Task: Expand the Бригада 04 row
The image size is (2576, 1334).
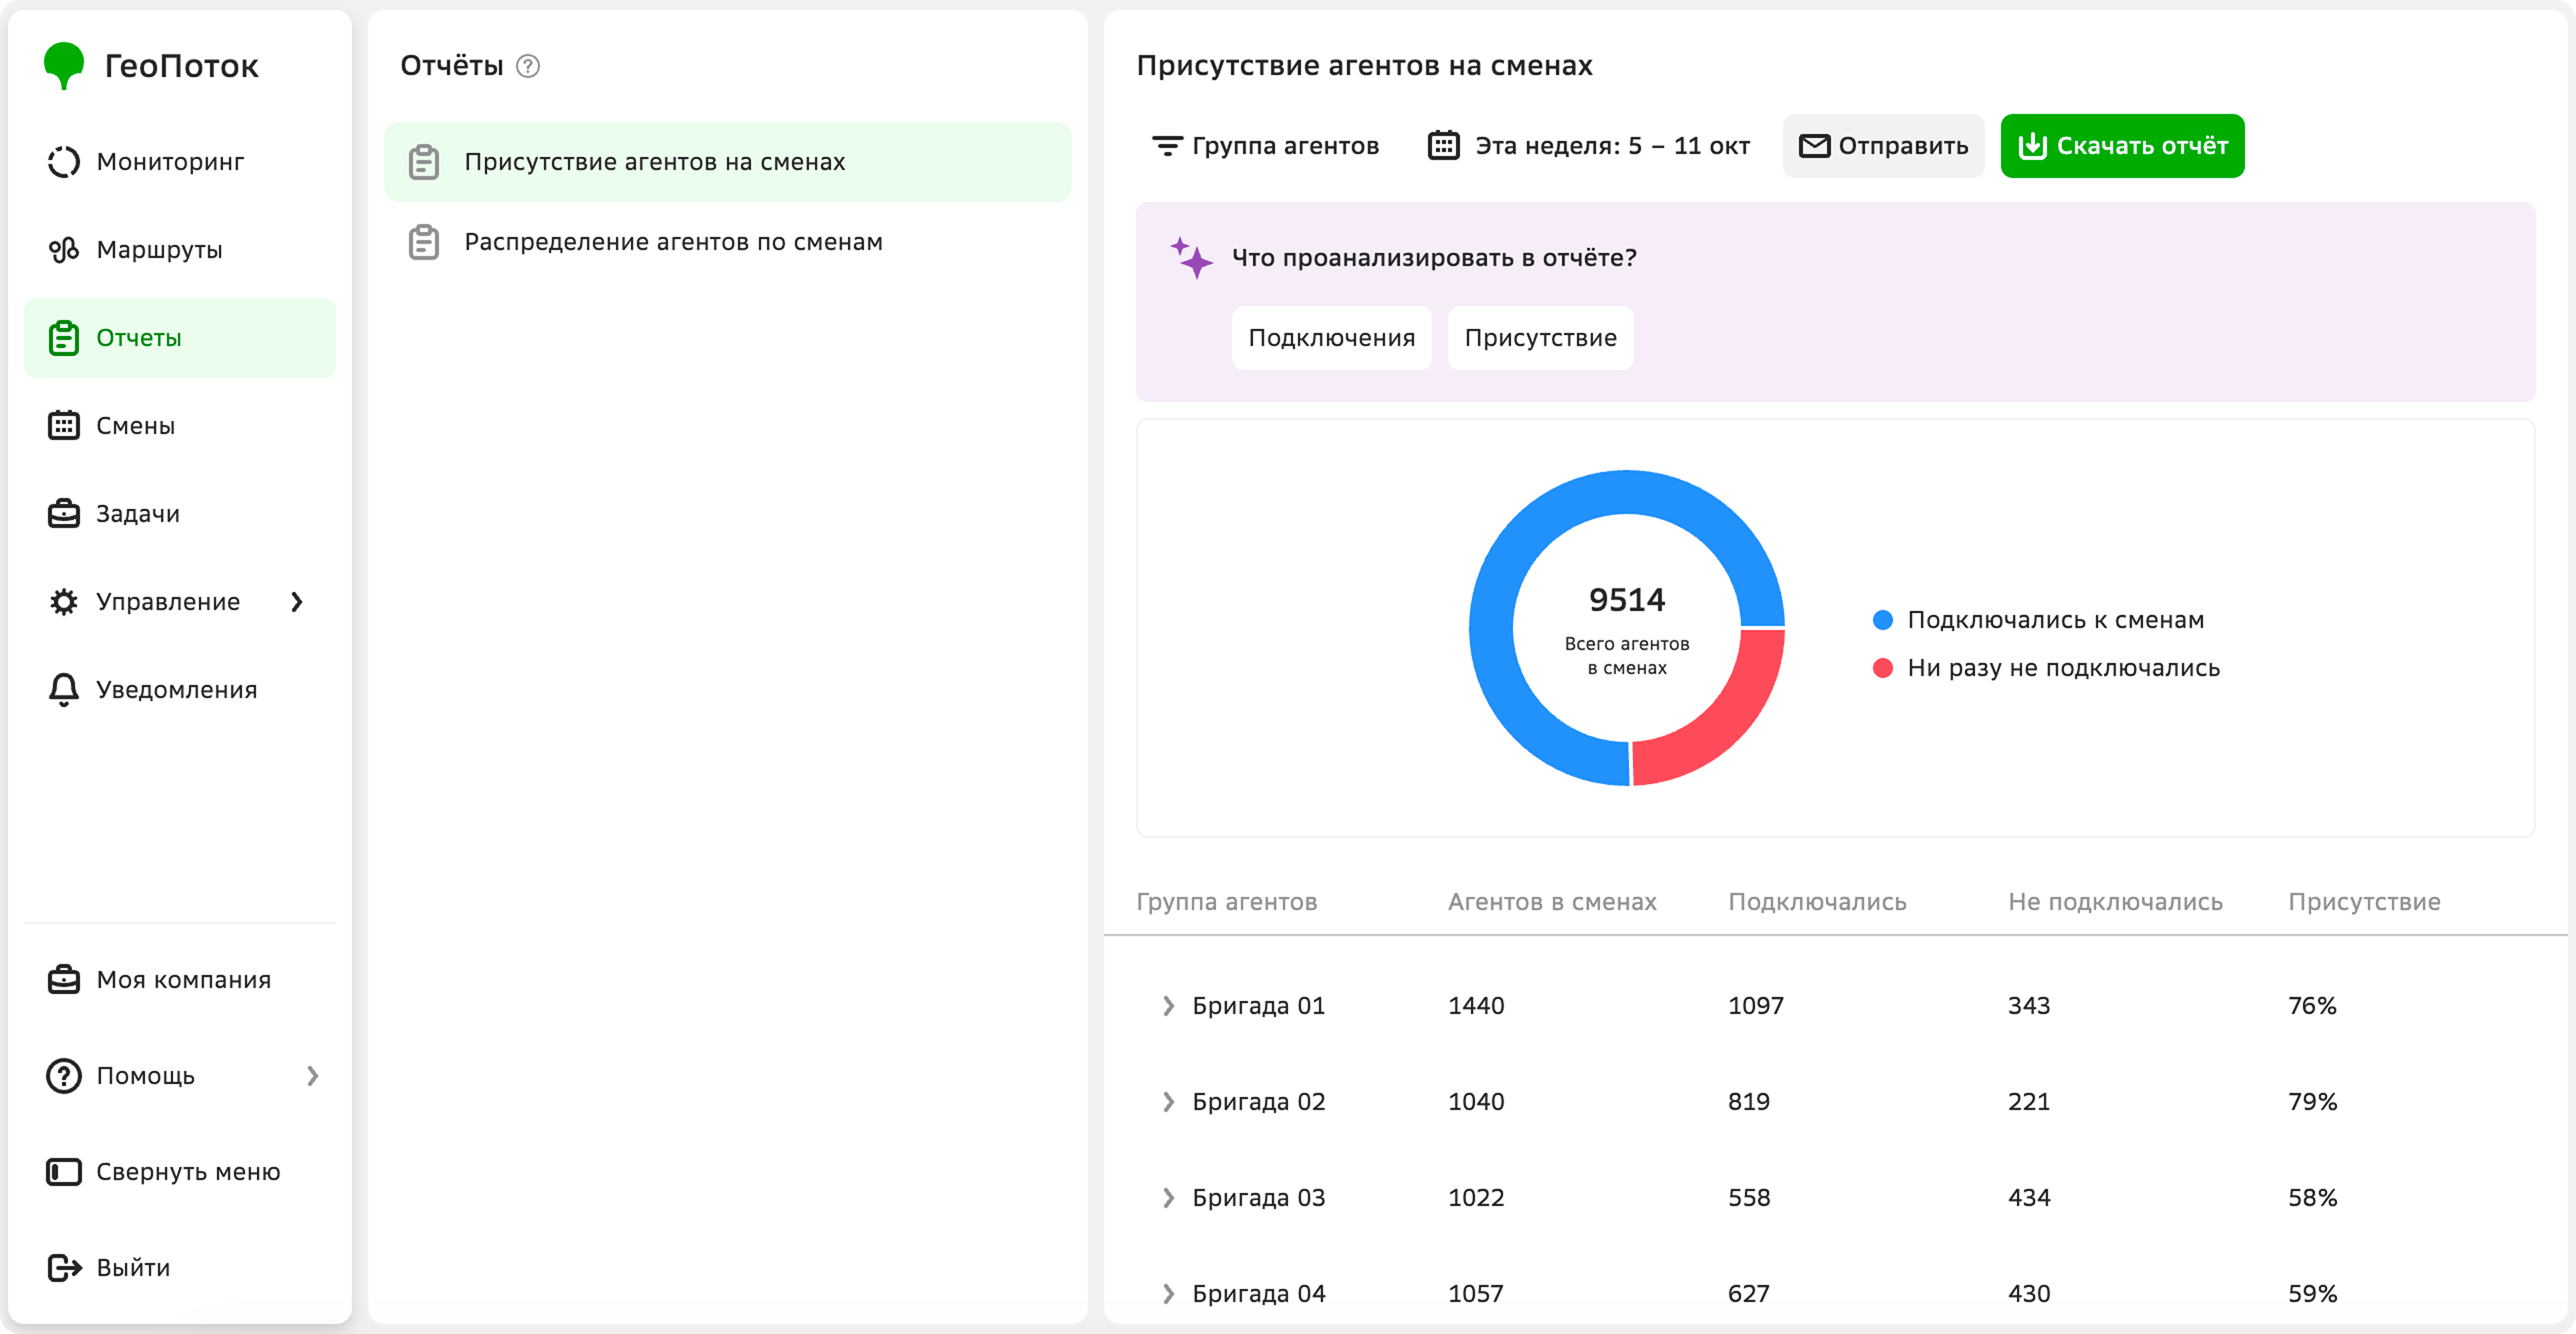Action: 1168,1294
